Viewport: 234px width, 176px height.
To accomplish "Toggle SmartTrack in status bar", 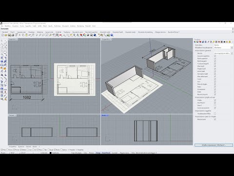I will click(106, 153).
